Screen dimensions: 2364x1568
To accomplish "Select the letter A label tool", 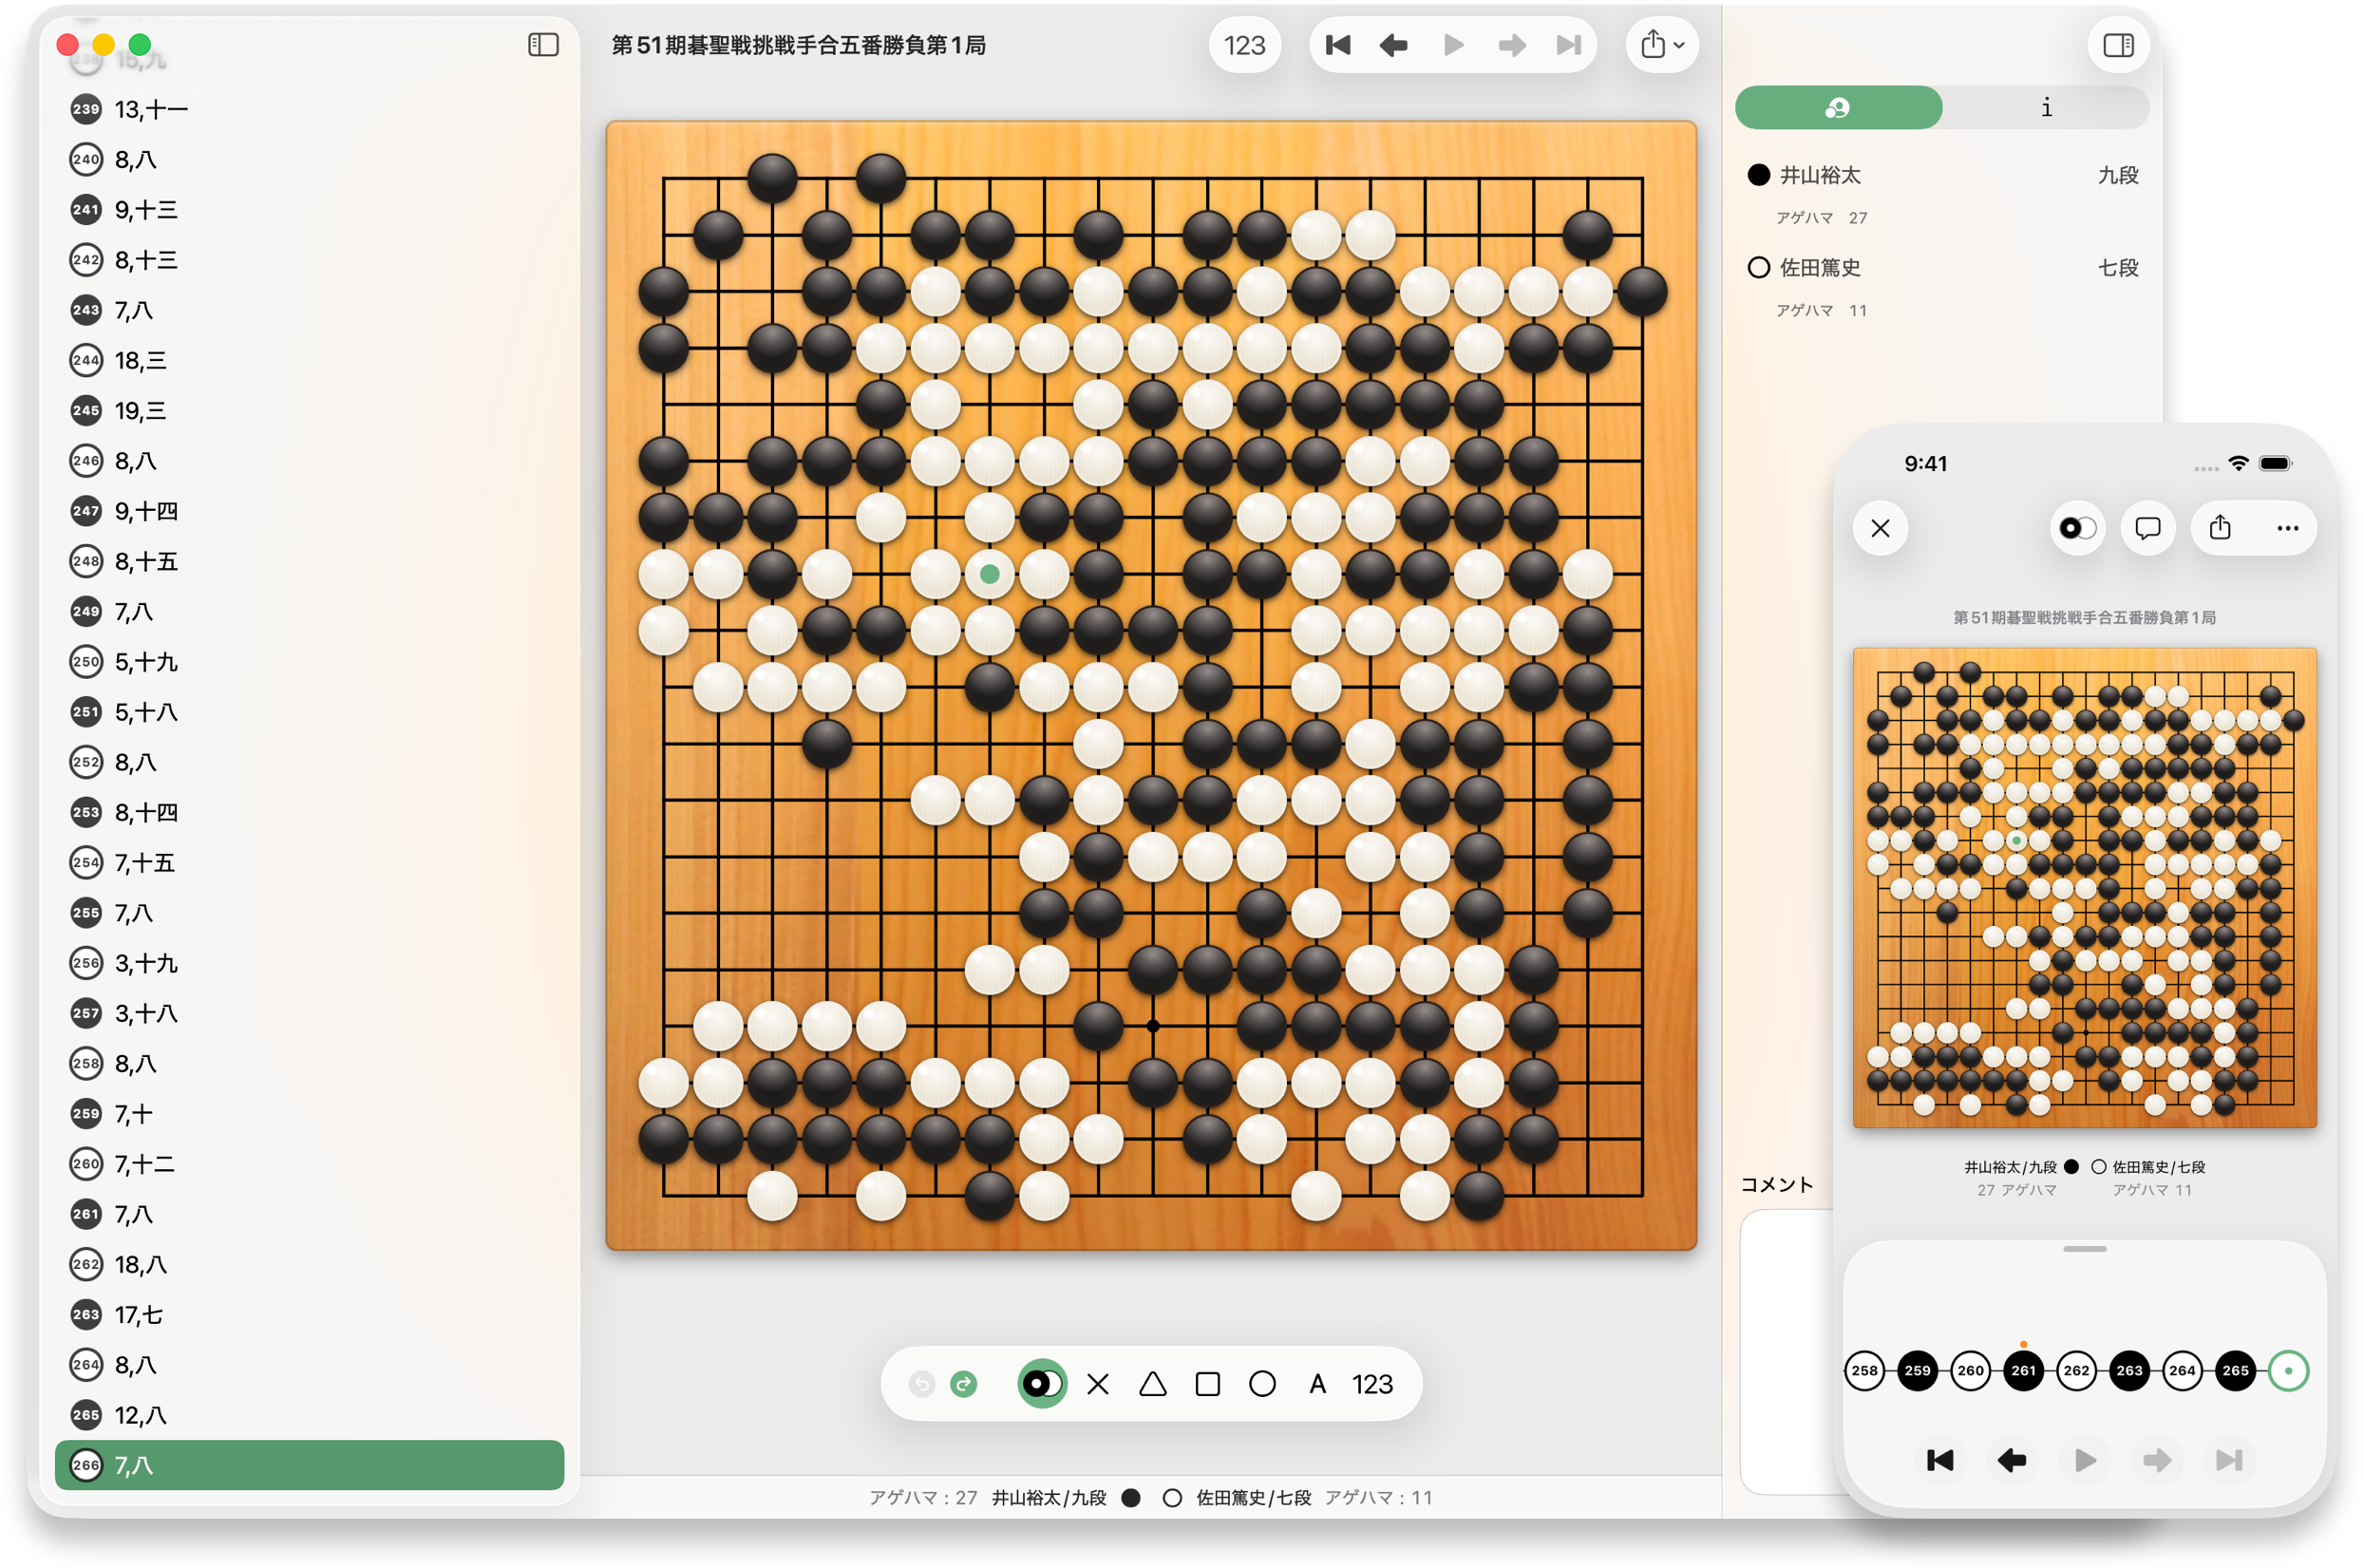I will pyautogui.click(x=1318, y=1384).
